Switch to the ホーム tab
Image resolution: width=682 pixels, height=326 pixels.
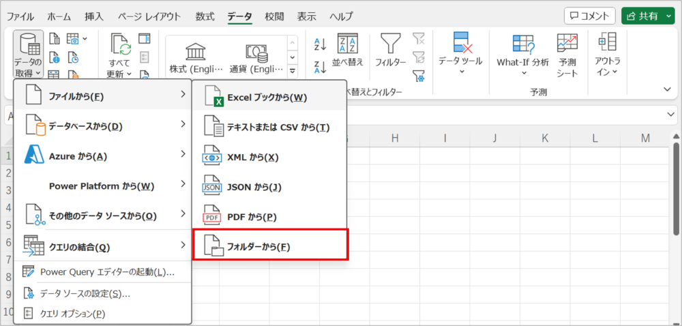(59, 16)
